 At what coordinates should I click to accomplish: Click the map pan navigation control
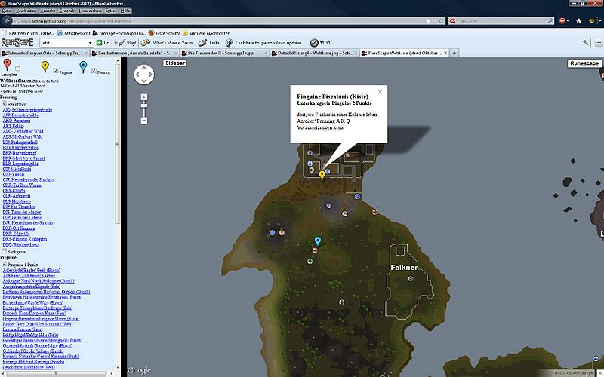[x=144, y=75]
